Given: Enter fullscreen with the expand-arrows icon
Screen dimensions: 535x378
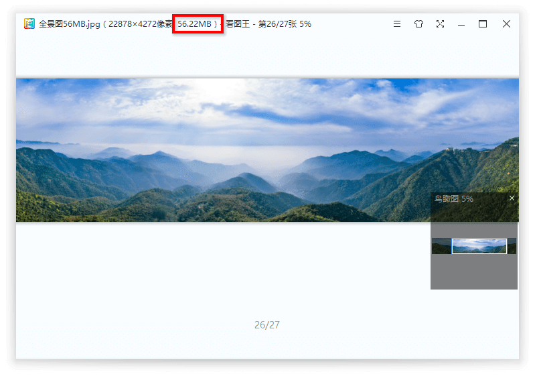Looking at the screenshot, I should coord(440,24).
